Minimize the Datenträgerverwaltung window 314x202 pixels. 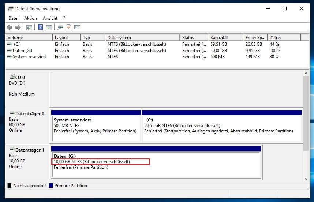268,9
